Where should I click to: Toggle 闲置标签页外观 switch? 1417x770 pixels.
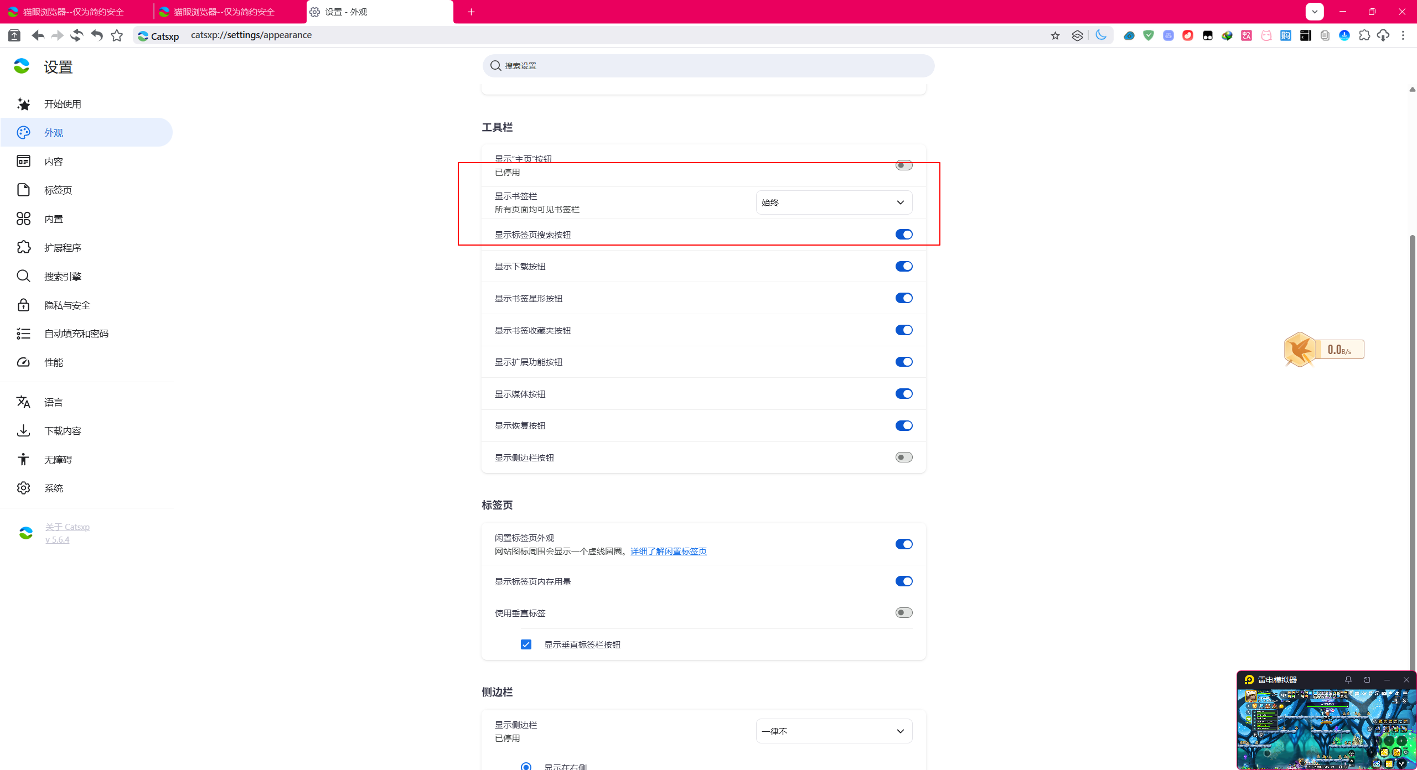903,544
